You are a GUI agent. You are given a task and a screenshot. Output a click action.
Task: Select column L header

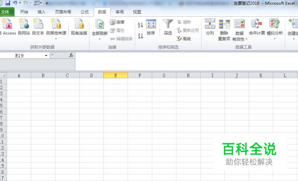(285, 75)
